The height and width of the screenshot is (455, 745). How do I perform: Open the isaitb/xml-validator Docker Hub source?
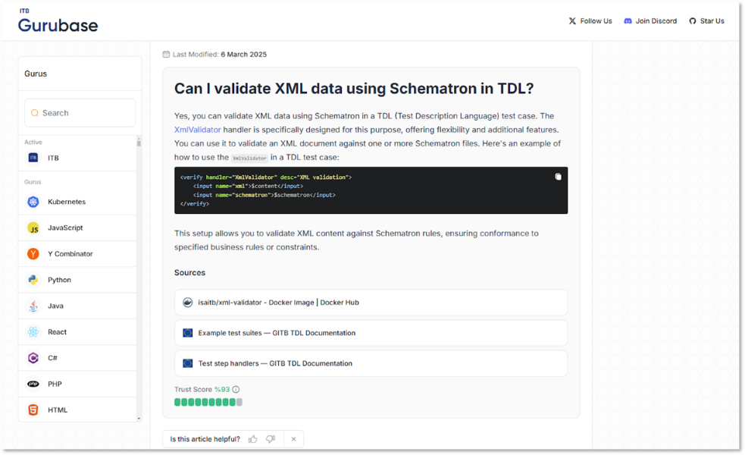pyautogui.click(x=371, y=303)
